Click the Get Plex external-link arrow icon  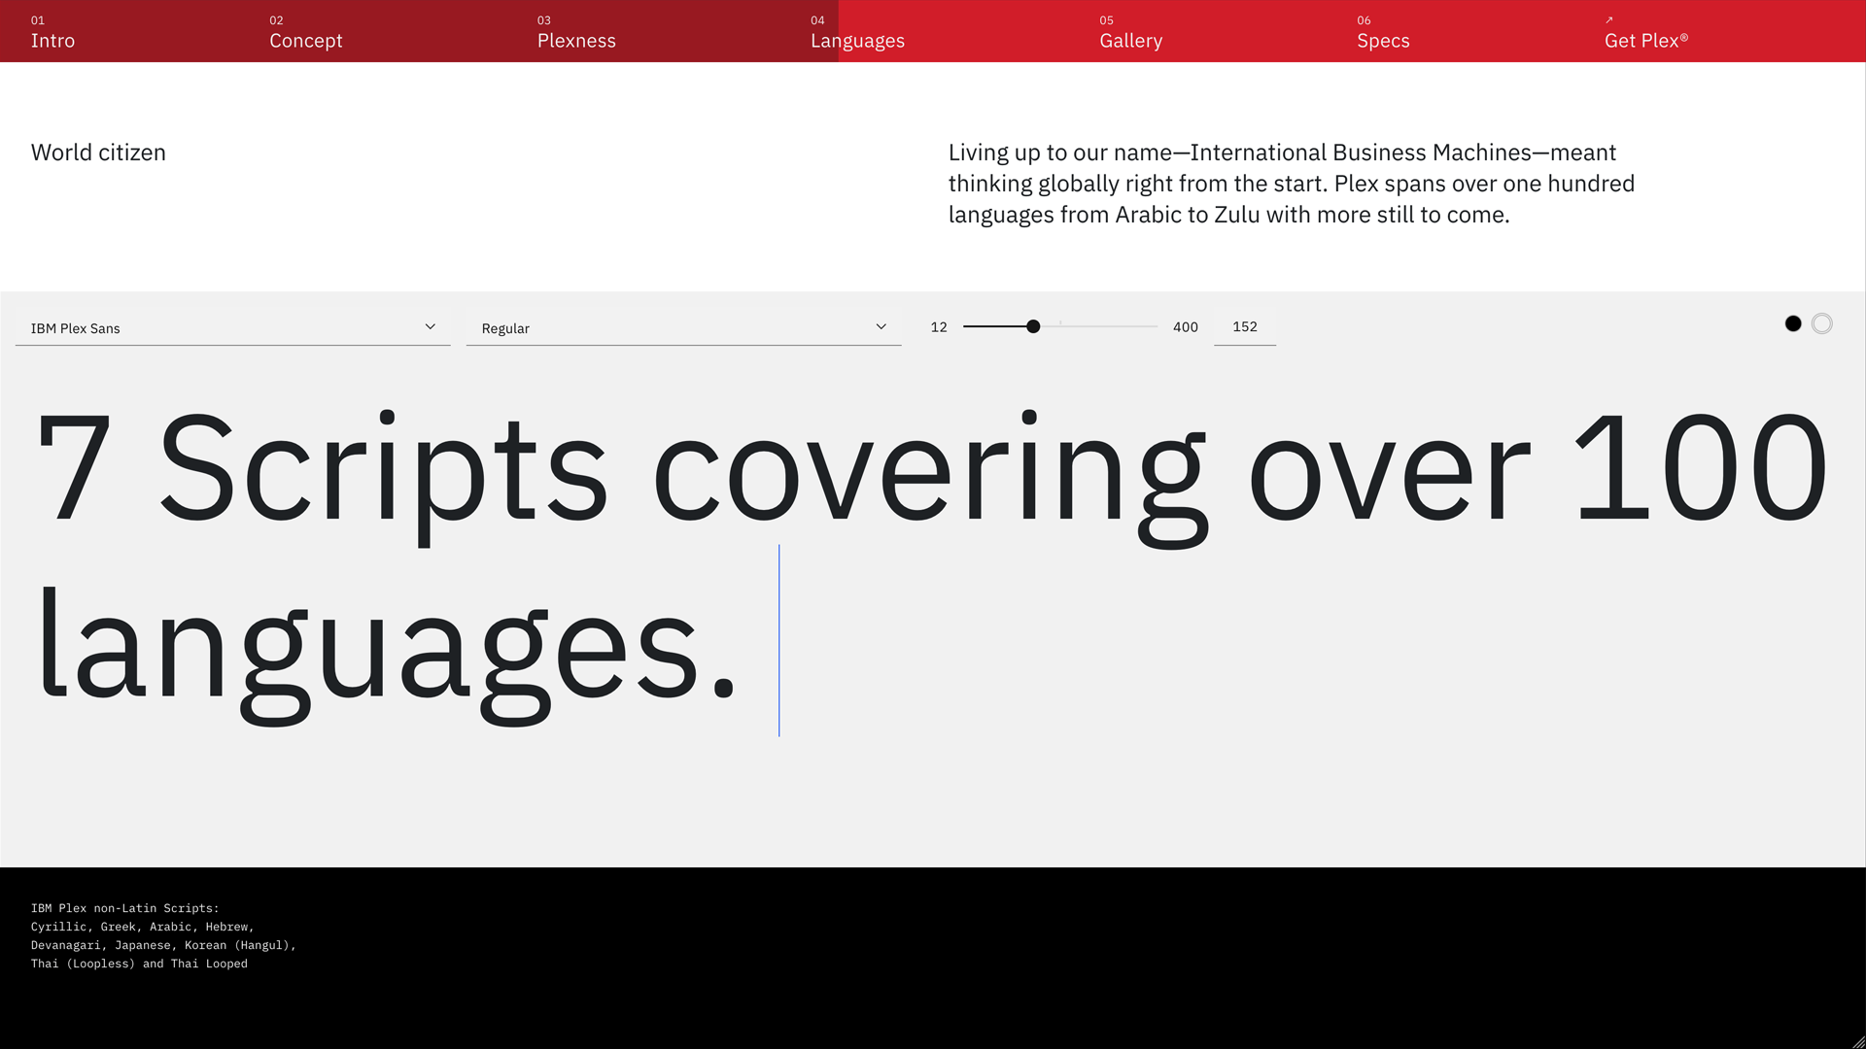[x=1609, y=19]
